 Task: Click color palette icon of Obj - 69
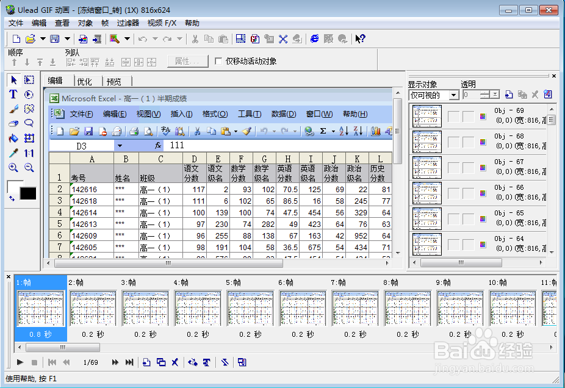coord(483,117)
